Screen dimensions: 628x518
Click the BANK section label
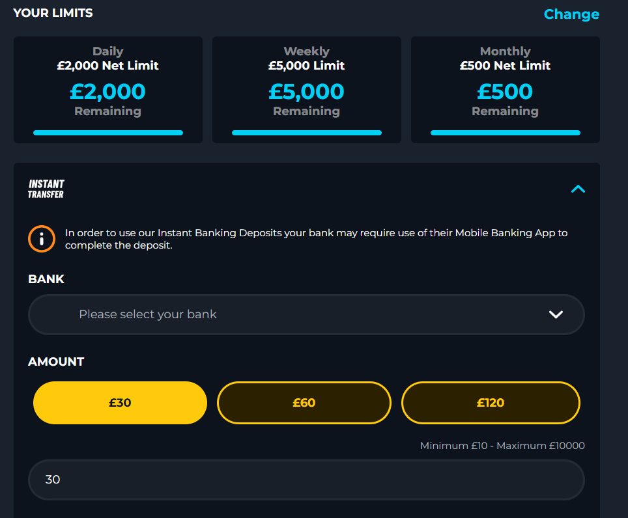coord(46,279)
